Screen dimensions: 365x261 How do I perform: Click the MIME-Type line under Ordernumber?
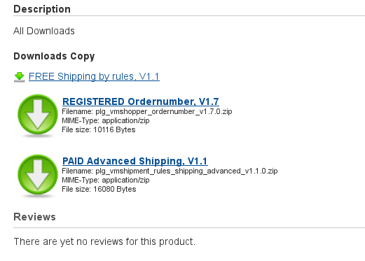[106, 120]
